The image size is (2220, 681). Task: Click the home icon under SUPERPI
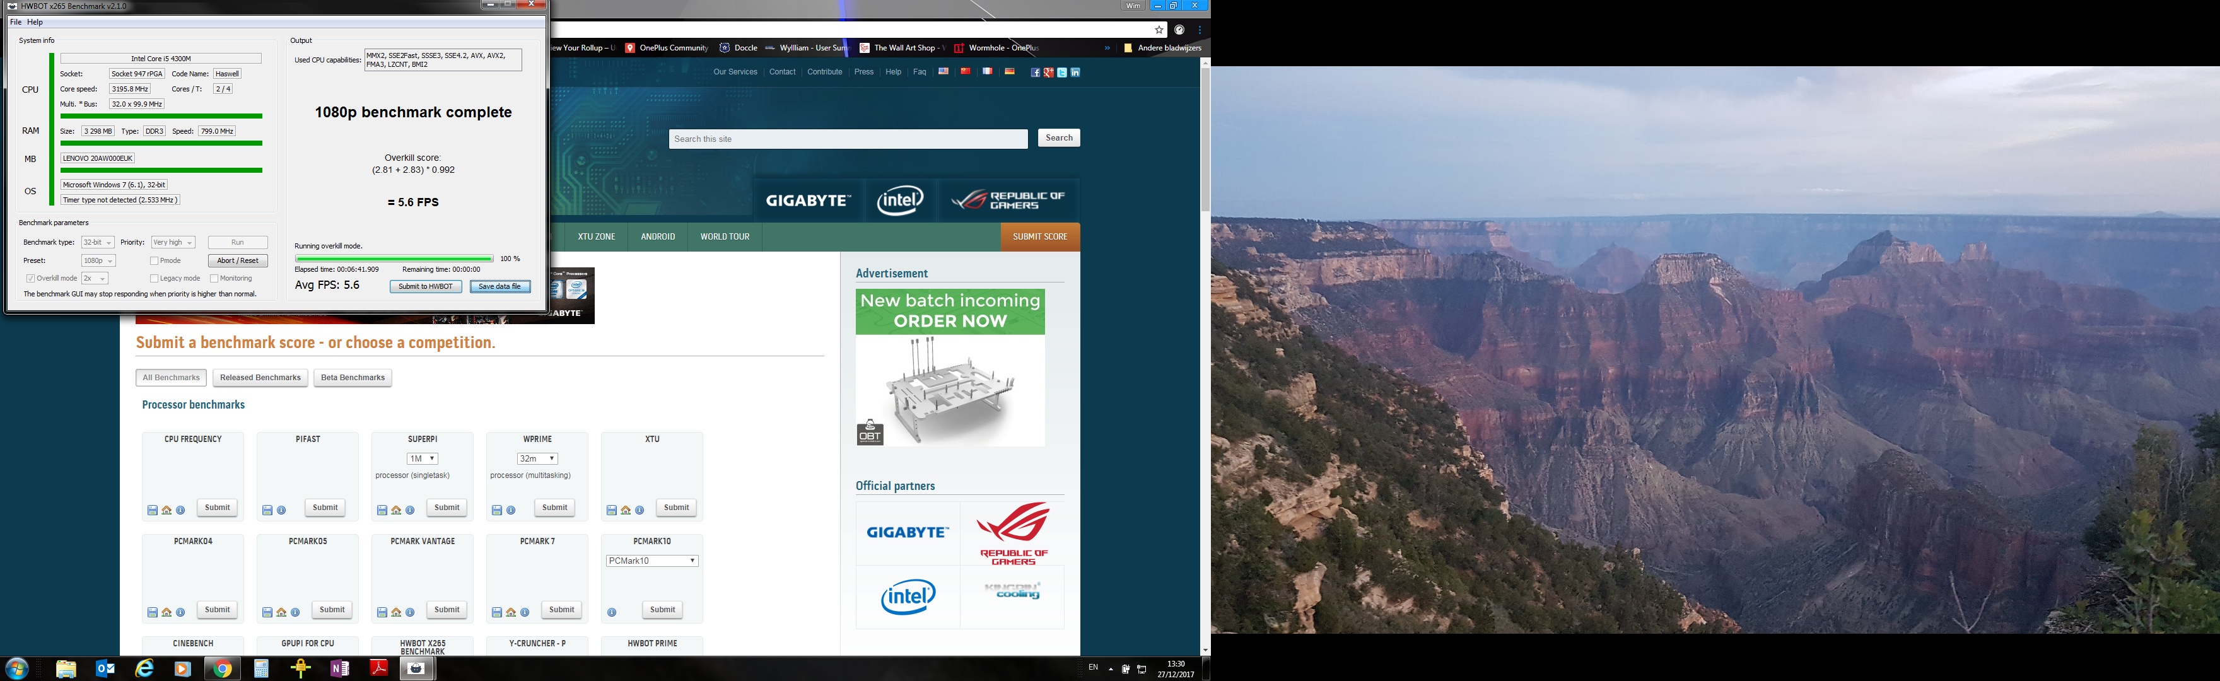(395, 510)
